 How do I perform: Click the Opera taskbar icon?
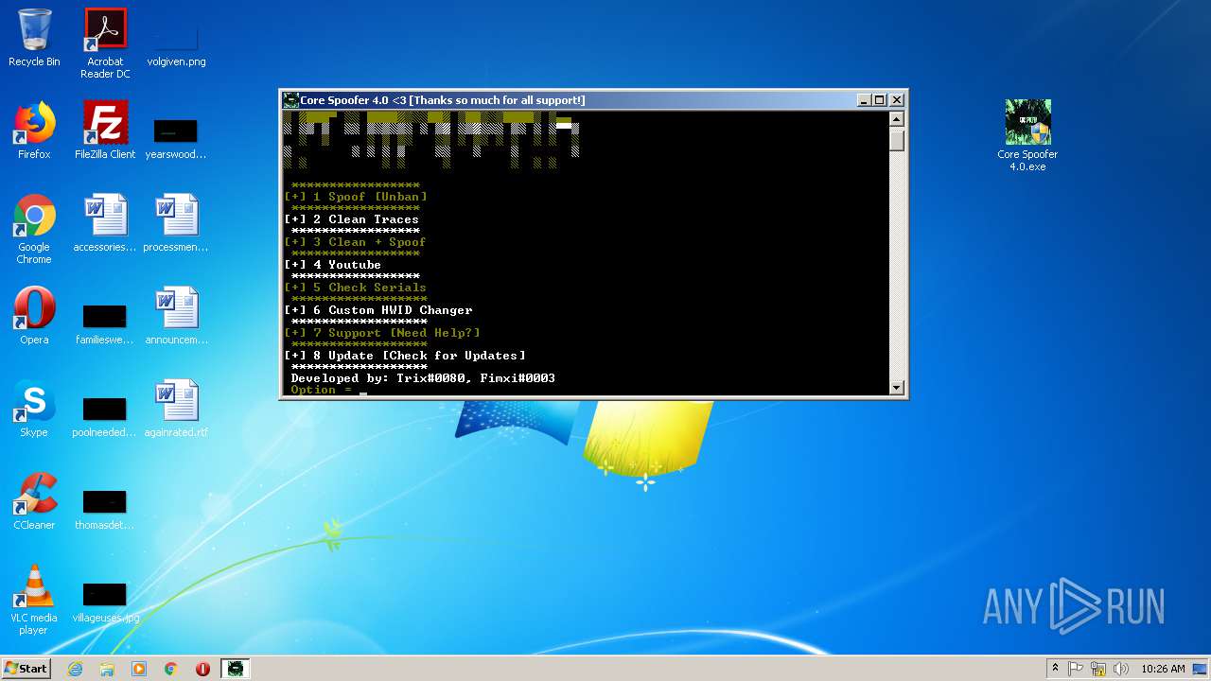click(202, 669)
